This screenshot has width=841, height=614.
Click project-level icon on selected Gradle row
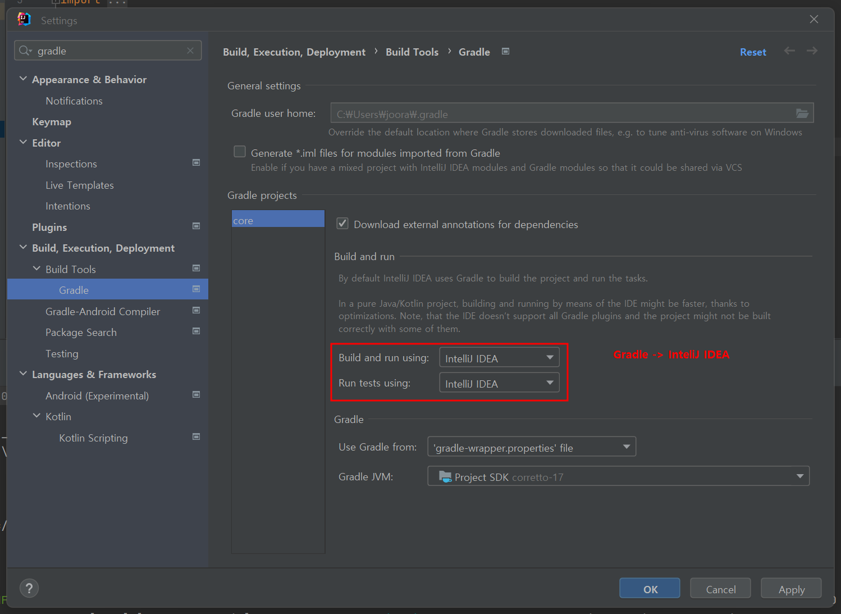click(x=196, y=289)
